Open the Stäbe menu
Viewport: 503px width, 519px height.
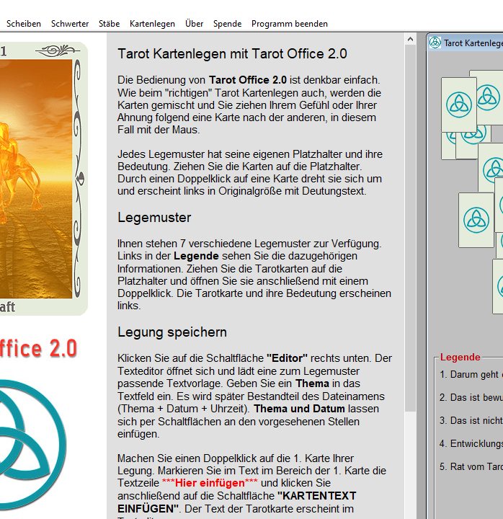coord(110,24)
